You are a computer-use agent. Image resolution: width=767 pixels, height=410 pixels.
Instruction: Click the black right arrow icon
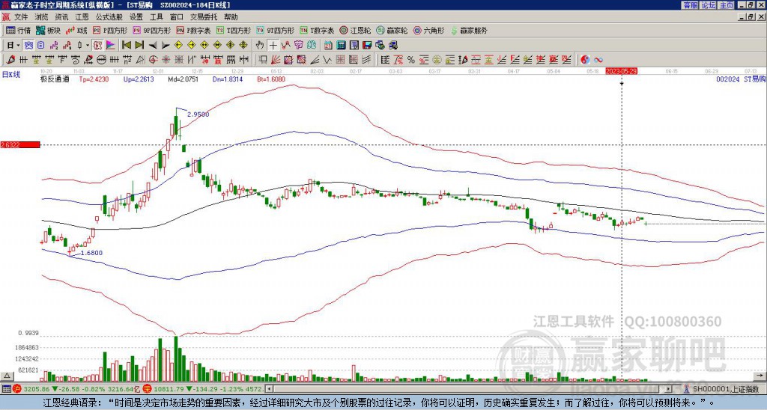click(x=166, y=46)
